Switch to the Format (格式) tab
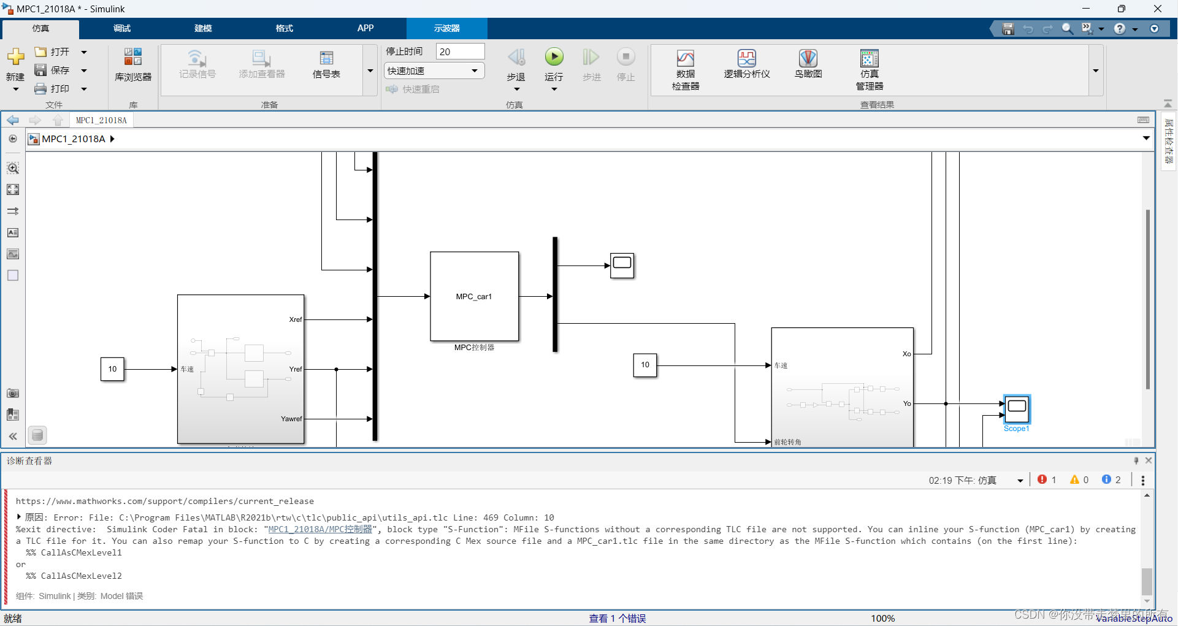Image resolution: width=1178 pixels, height=626 pixels. coord(285,29)
